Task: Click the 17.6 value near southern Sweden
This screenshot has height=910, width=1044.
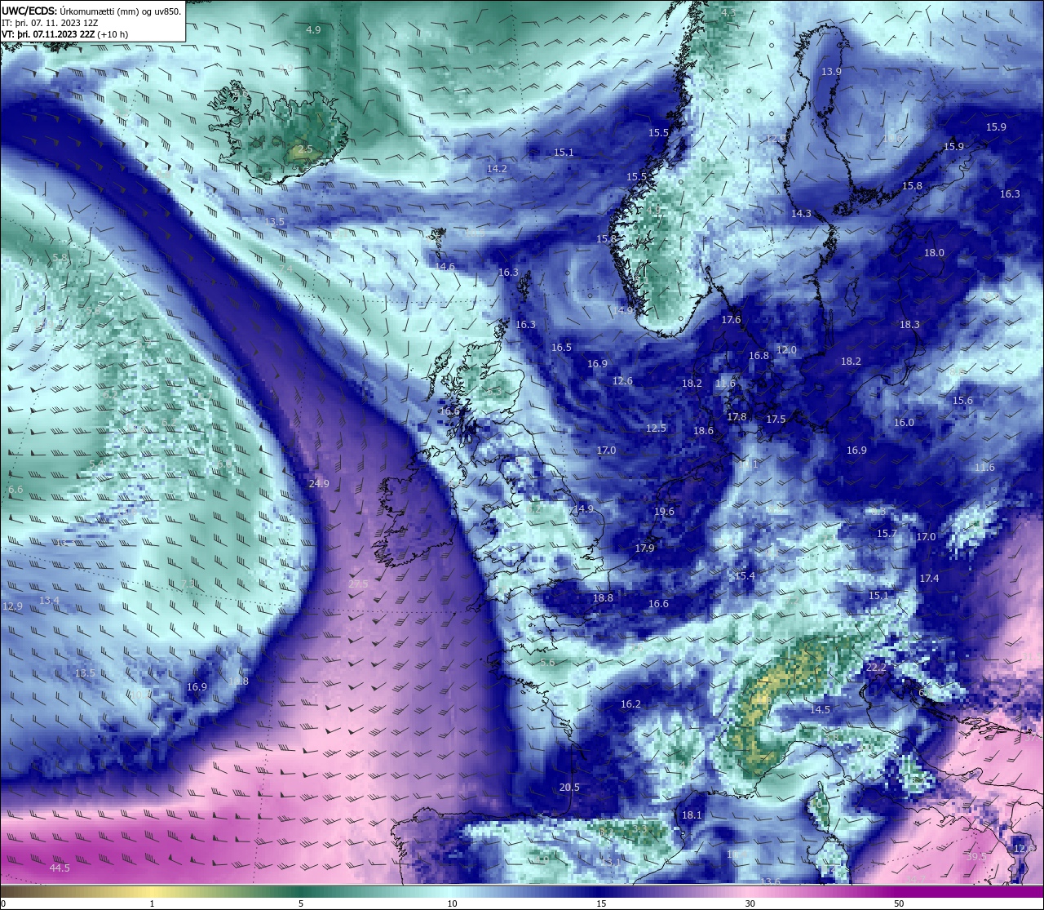Action: tap(731, 320)
